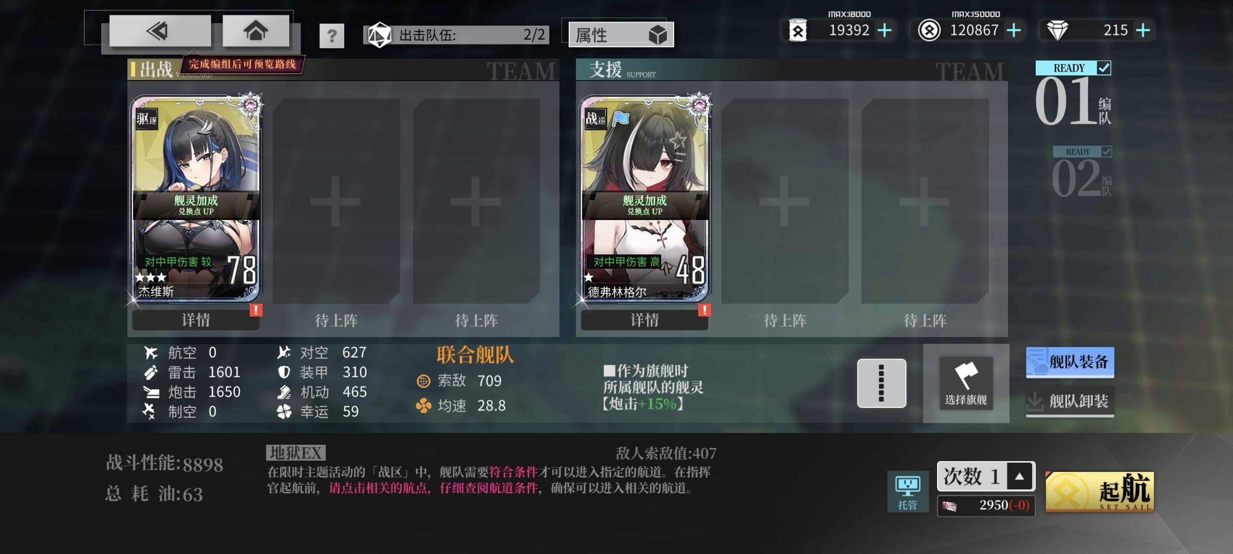Toggle READY checkbox for fleet 01

(x=1104, y=68)
